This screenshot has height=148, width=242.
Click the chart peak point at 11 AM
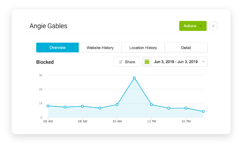134,78
